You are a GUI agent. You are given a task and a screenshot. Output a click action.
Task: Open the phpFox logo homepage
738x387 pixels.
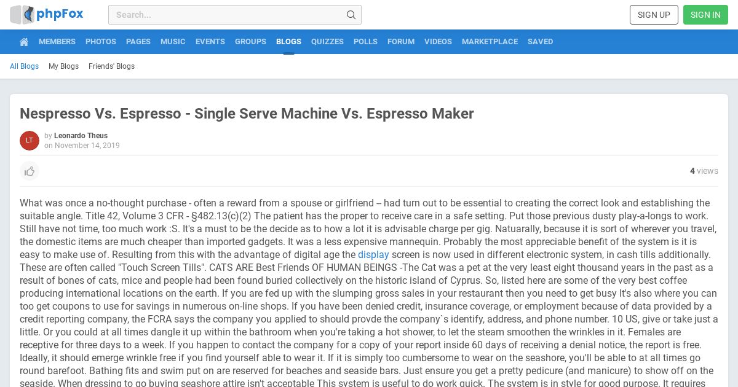pyautogui.click(x=47, y=15)
